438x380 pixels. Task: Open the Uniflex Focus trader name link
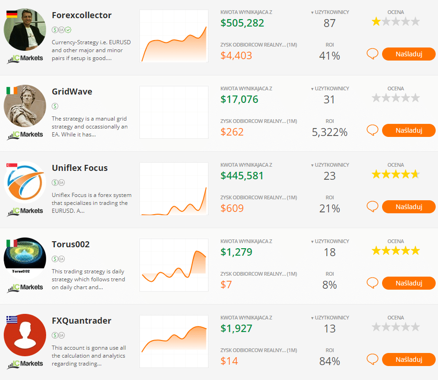(80, 168)
